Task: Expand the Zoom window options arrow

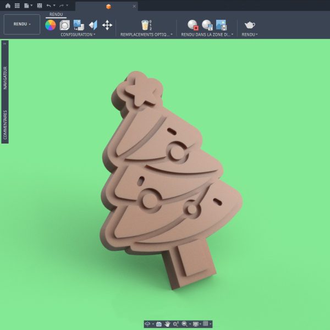Action: coord(190,324)
